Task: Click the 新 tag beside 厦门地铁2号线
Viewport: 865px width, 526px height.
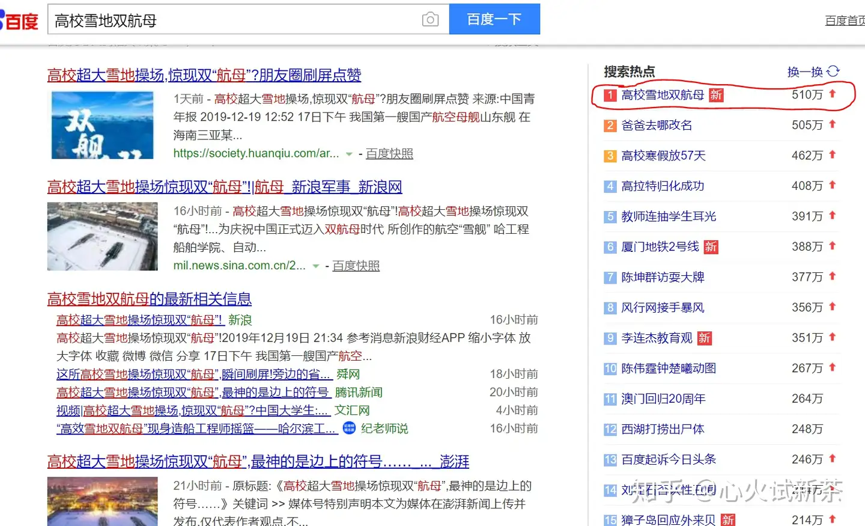Action: click(x=711, y=247)
